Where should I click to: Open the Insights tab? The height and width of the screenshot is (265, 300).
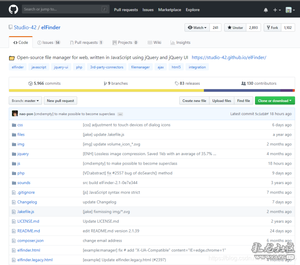(180, 42)
